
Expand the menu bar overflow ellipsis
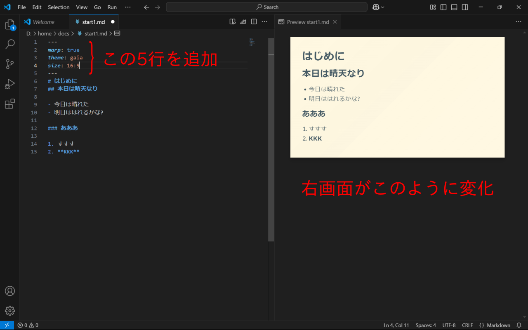pyautogui.click(x=128, y=7)
